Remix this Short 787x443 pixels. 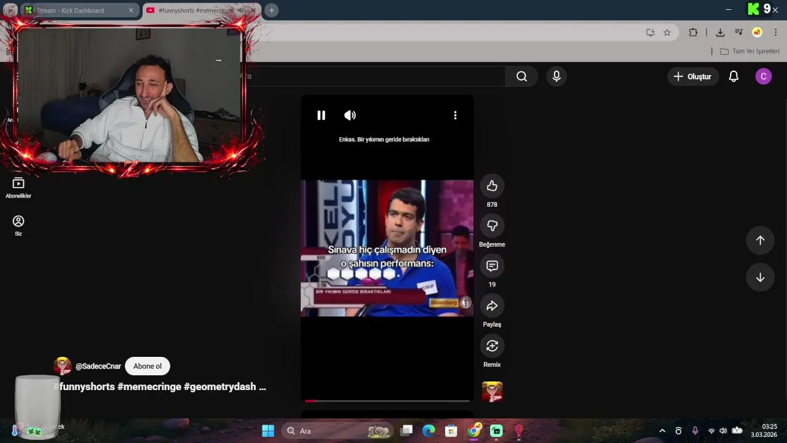click(x=492, y=346)
